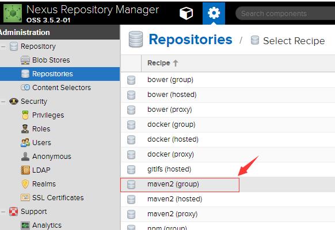The image size is (335, 230).
Task: Click the Repository database icon
Action: click(14, 46)
